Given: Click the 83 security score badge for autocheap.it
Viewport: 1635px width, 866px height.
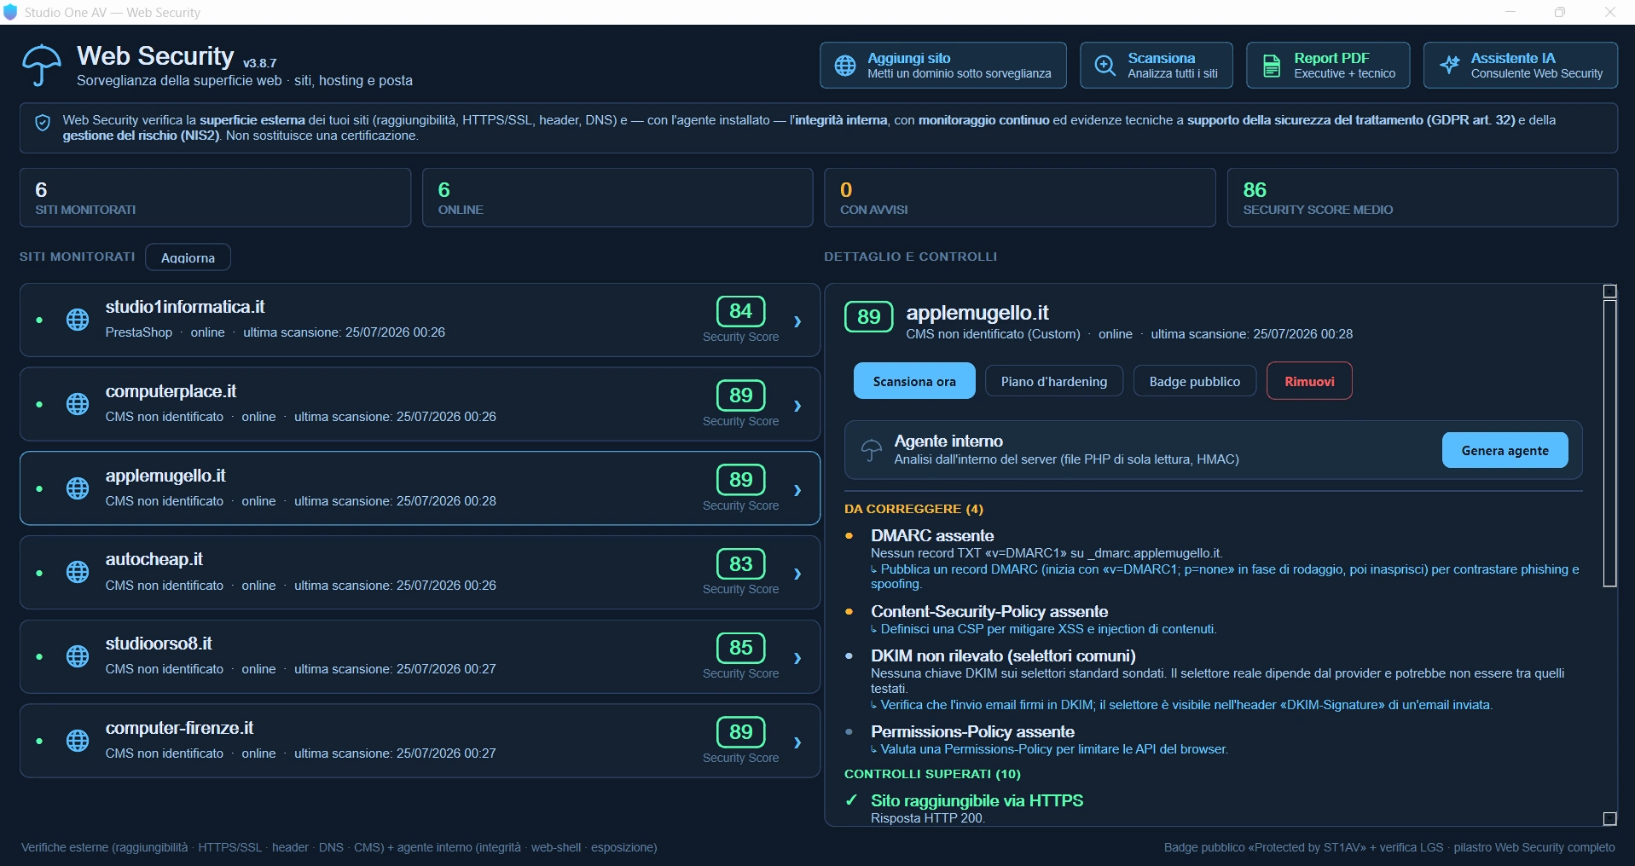Looking at the screenshot, I should (740, 563).
